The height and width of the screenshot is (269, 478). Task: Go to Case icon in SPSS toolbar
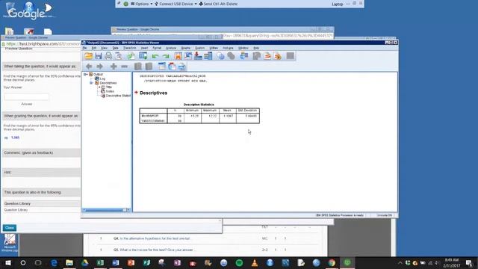click(188, 56)
